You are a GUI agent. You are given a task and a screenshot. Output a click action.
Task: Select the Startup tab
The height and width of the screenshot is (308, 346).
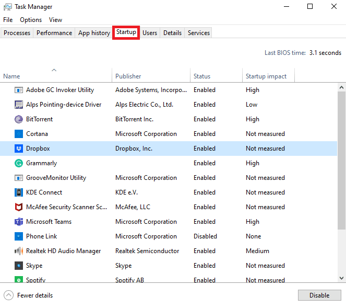[126, 32]
